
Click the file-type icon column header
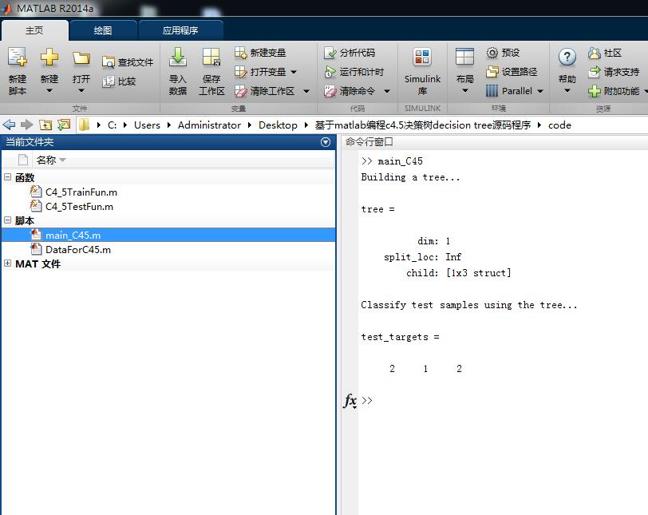click(x=23, y=160)
